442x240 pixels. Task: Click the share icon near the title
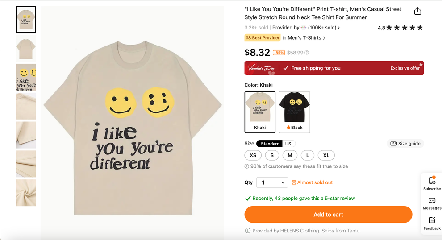417,11
